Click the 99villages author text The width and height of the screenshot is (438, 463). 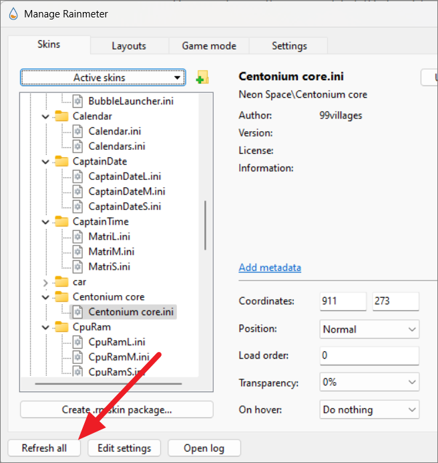tap(341, 116)
